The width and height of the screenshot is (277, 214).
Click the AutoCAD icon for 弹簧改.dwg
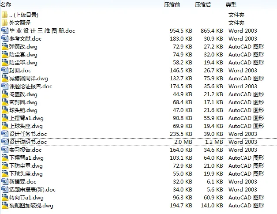click(x=5, y=46)
